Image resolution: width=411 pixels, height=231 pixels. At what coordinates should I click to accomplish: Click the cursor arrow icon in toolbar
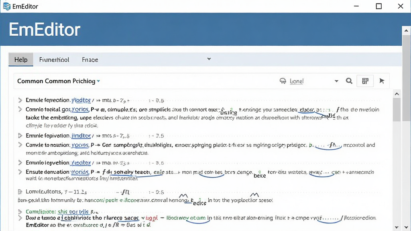click(382, 81)
